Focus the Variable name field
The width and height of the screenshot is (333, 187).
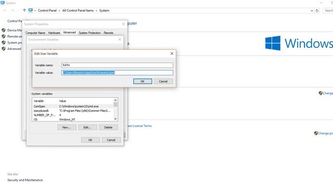pyautogui.click(x=117, y=65)
